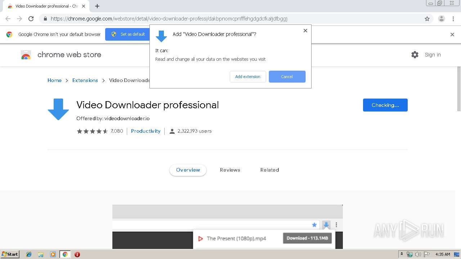Click Chrome icon in taskbar
Screen dimensions: 461x259
coord(65,254)
